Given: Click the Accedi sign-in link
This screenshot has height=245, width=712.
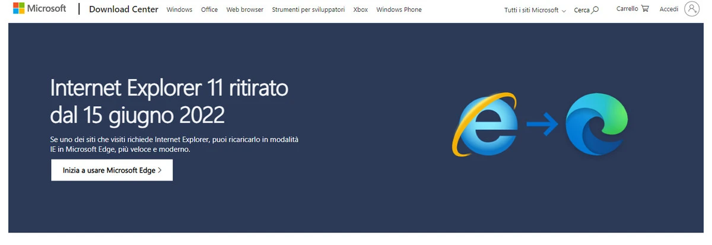Looking at the screenshot, I should (669, 9).
